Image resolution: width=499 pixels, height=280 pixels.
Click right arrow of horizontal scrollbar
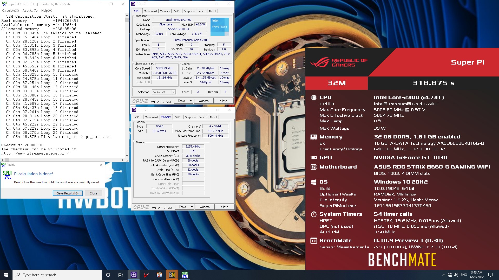[123, 160]
